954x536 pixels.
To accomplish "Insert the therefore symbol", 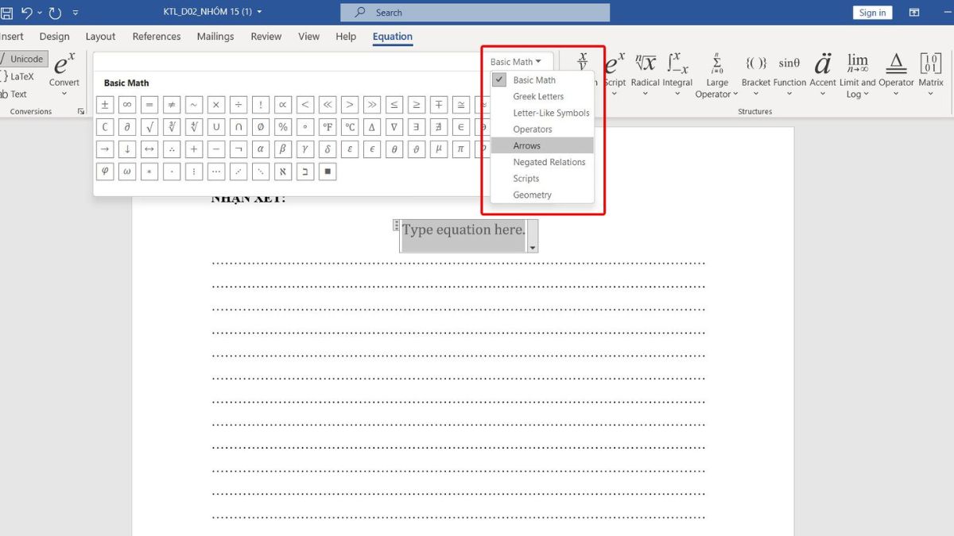I will (x=172, y=148).
